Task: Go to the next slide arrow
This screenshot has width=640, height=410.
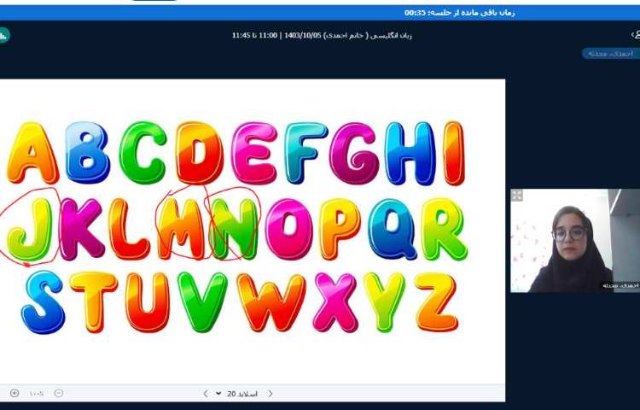Action: [x=206, y=394]
